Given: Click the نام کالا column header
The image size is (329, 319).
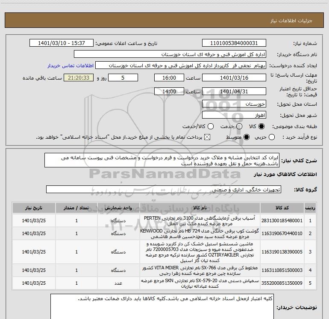Looking at the screenshot, I should coord(200,208).
